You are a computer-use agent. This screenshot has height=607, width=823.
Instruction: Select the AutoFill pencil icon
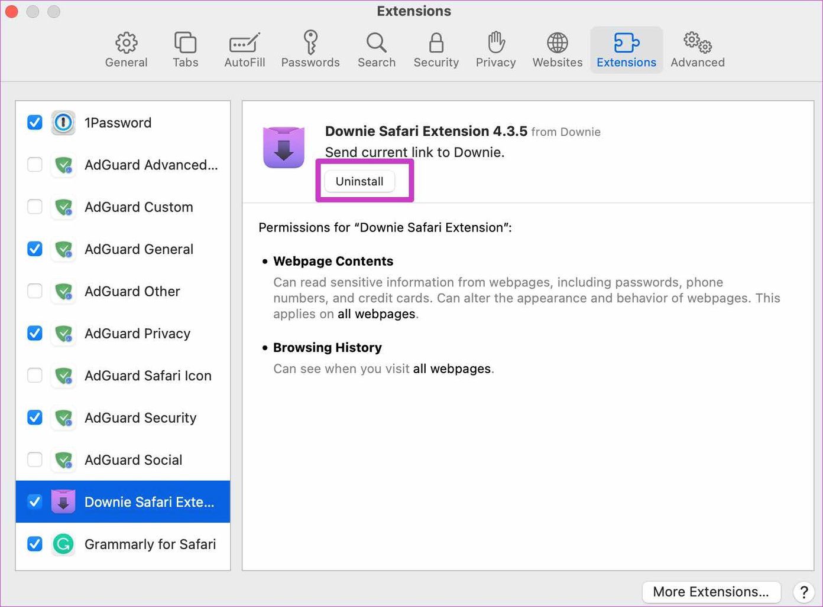click(x=244, y=43)
